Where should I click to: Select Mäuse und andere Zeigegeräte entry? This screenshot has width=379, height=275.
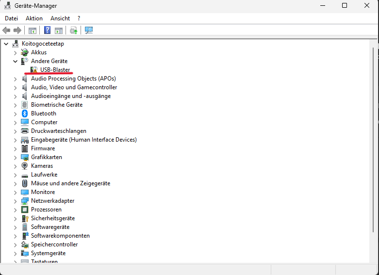70,183
